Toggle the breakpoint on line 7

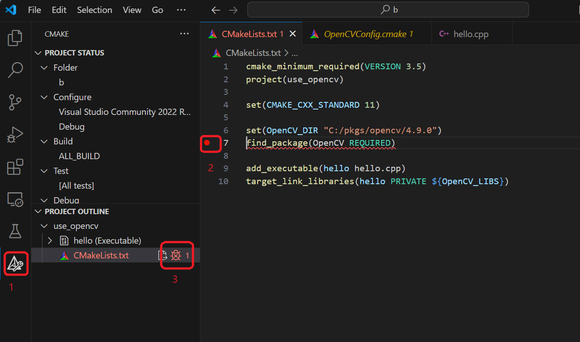pos(210,144)
